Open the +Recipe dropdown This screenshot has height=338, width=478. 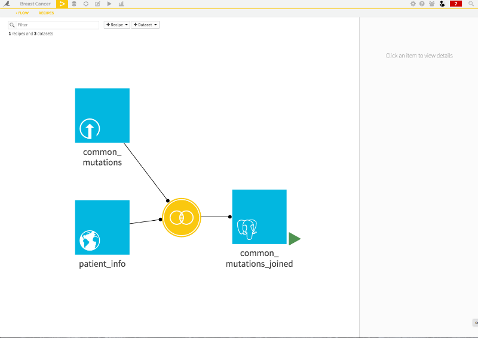[117, 25]
